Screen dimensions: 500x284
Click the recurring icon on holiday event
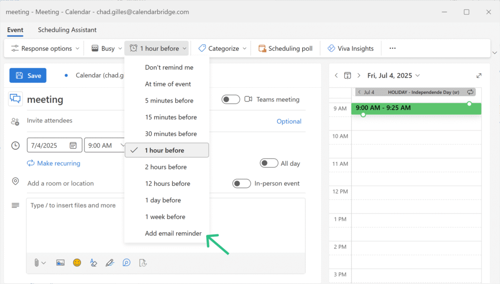tap(470, 92)
